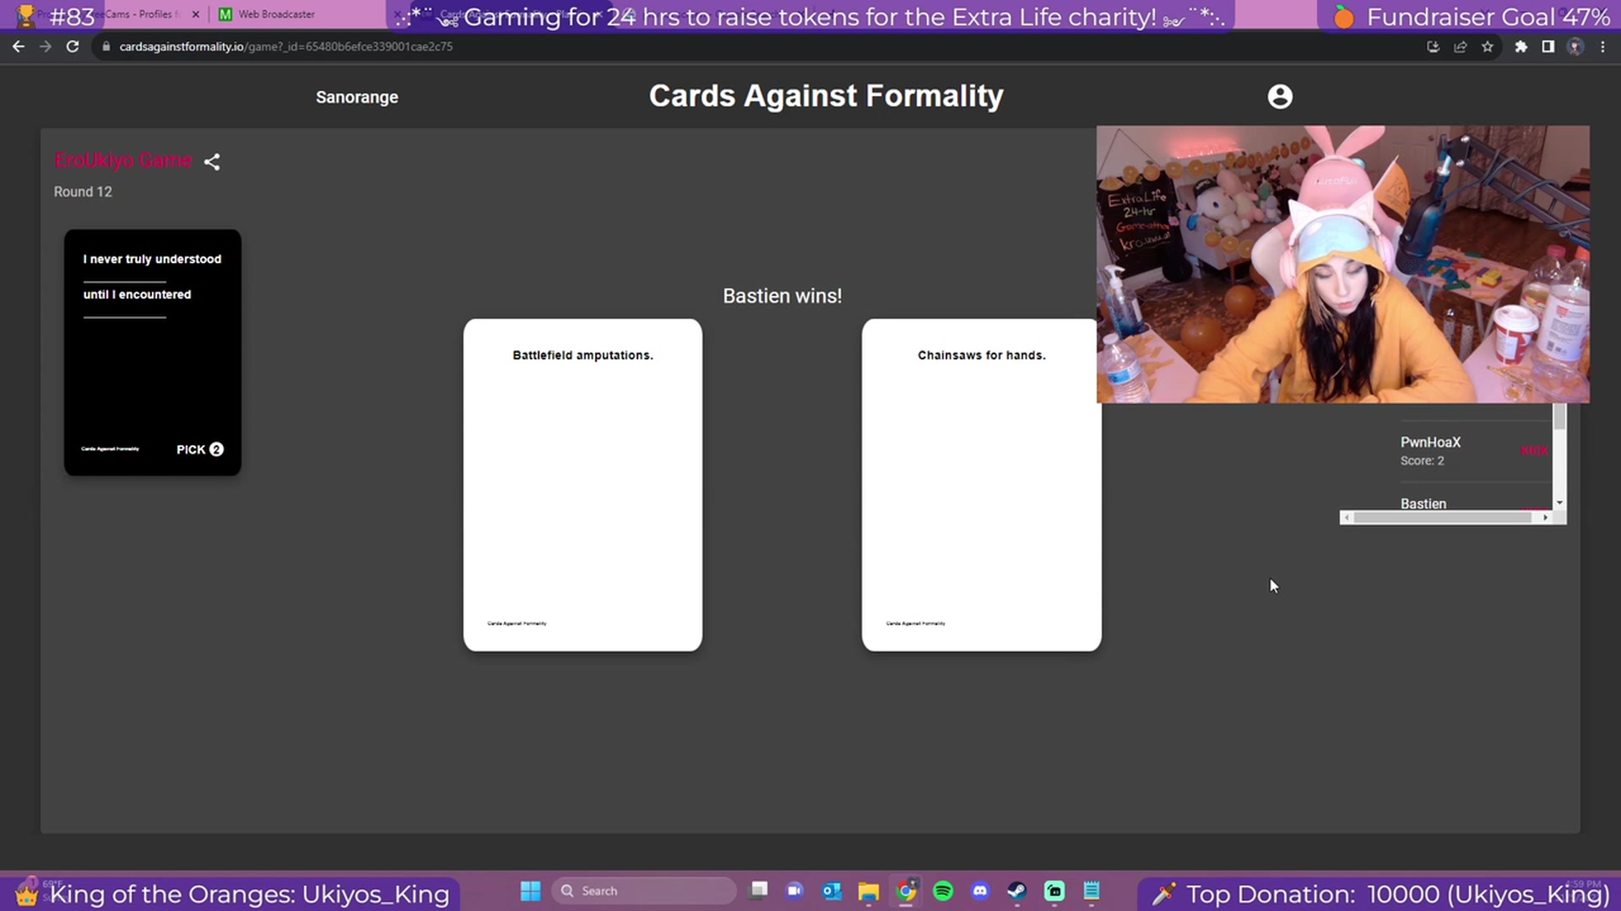Screen dimensions: 1621x911
Task: Open the Chrome three-dot menu
Action: point(1602,46)
